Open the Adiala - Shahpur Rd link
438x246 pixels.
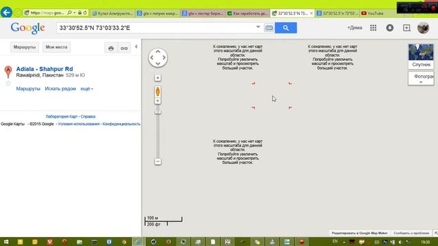coord(44,69)
